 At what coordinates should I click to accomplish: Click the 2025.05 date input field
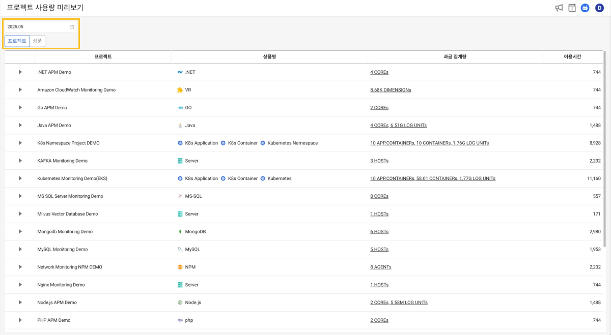pos(41,26)
